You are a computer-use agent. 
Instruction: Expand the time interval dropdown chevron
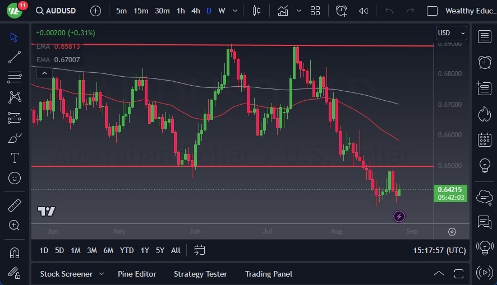click(234, 11)
